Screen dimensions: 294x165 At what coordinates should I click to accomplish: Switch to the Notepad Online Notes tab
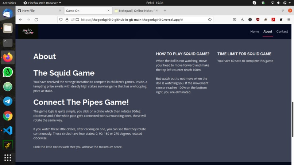click(136, 11)
